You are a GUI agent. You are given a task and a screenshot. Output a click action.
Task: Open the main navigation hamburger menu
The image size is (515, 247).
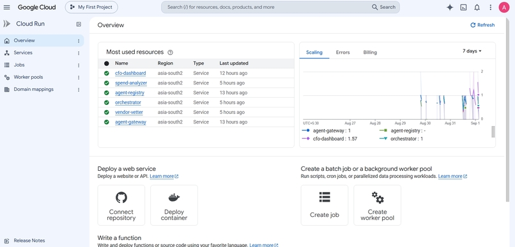click(6, 7)
